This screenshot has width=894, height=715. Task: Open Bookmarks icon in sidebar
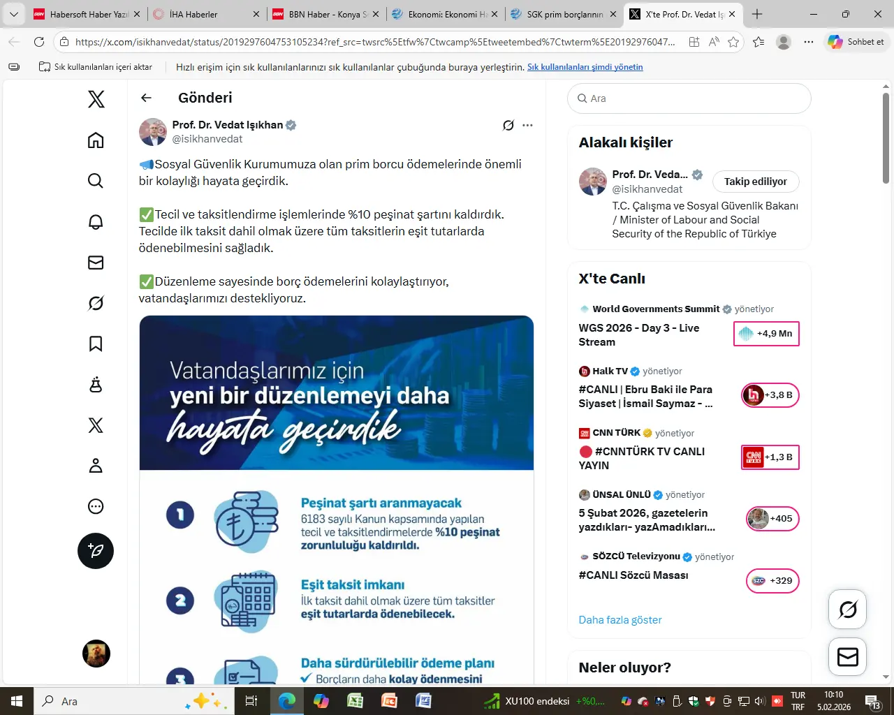coord(96,344)
